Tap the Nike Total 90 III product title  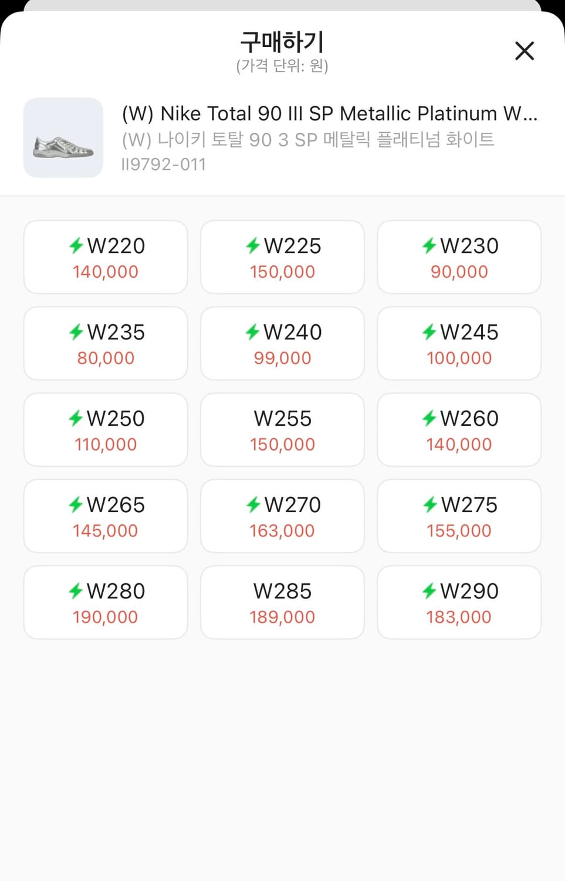point(329,113)
